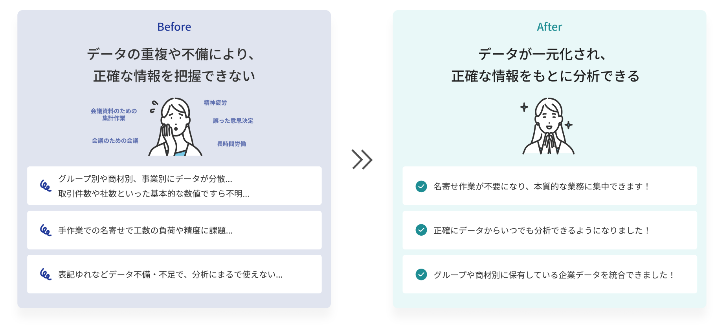The height and width of the screenshot is (331, 727).
Task: Select the 名寄せ作業が不要になり card
Action: click(x=550, y=186)
